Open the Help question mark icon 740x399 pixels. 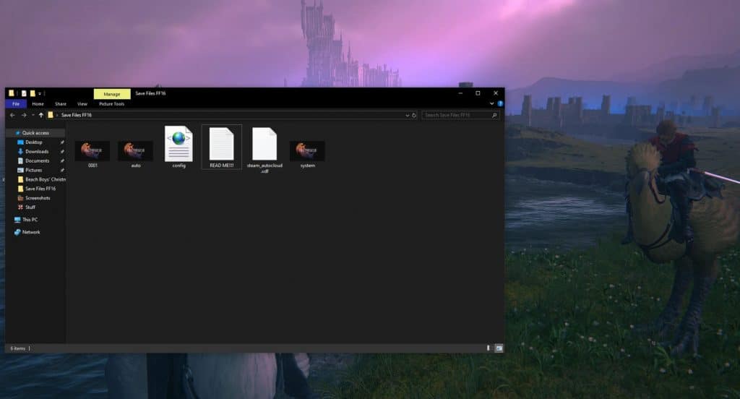pyautogui.click(x=500, y=104)
